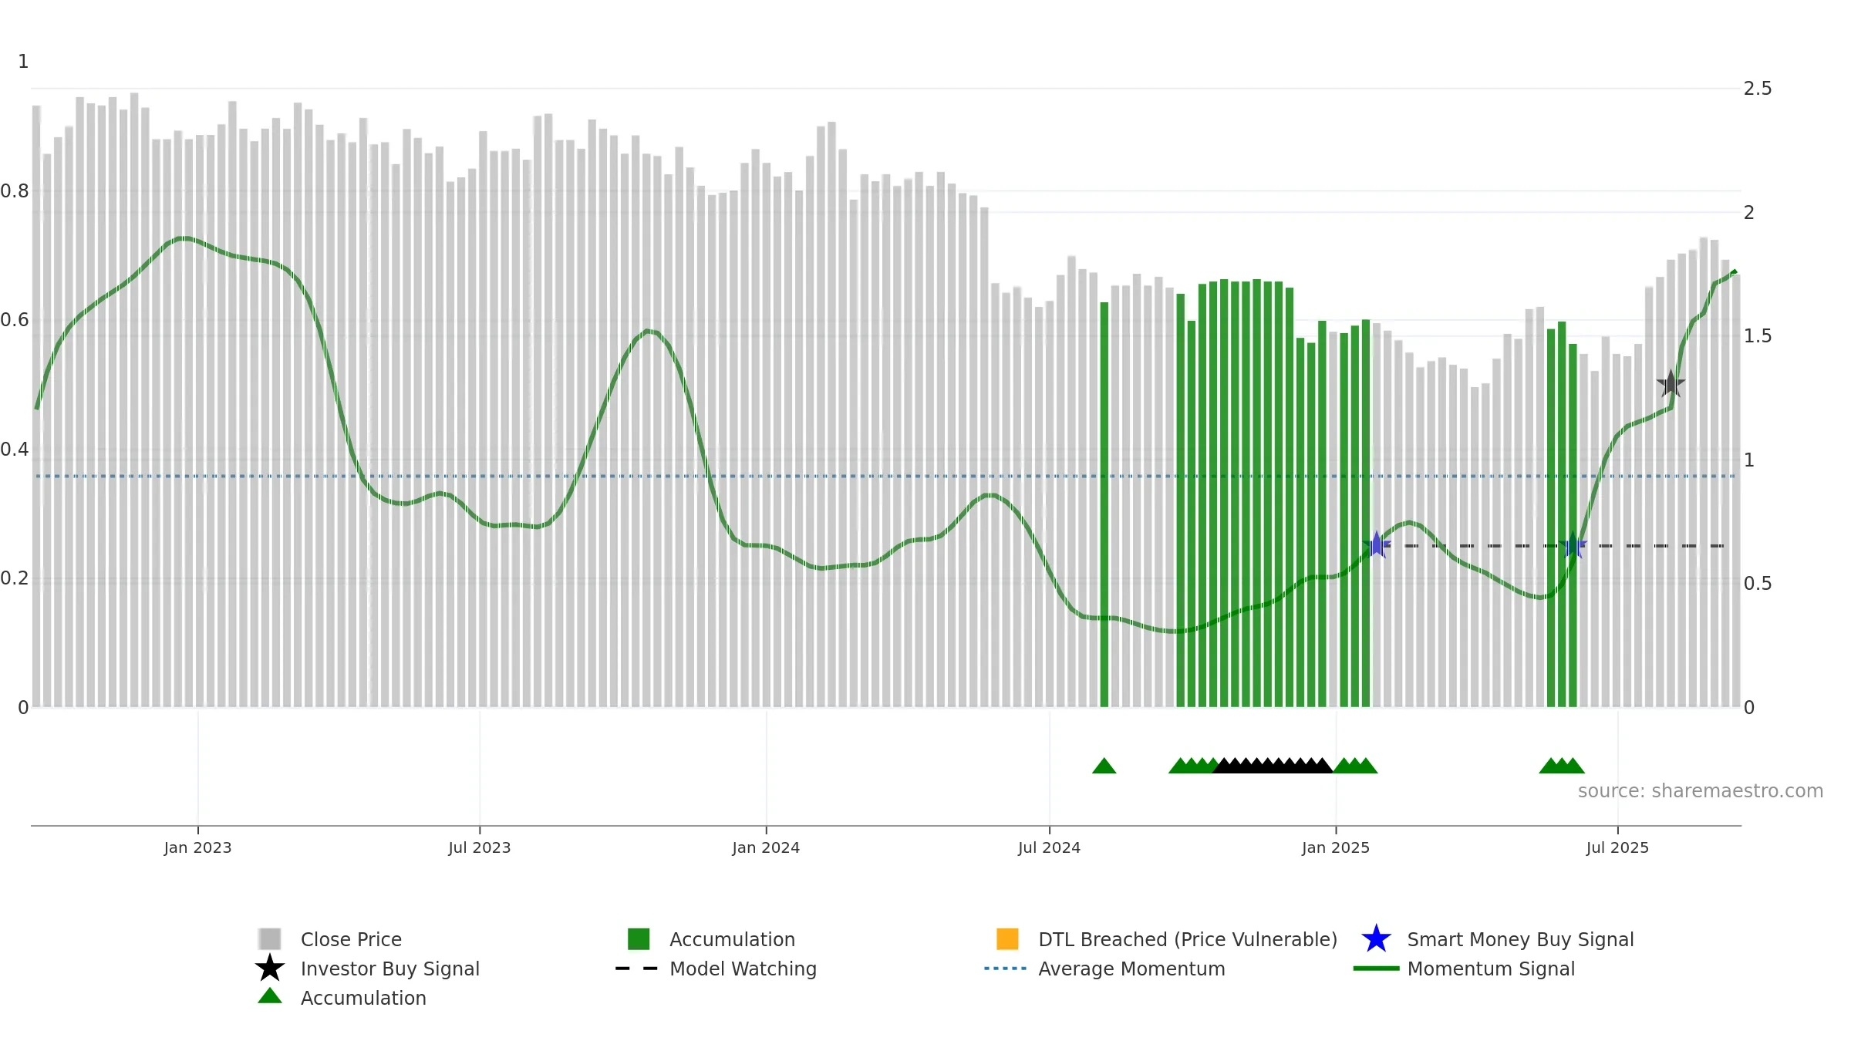
Task: Click the Smart Money Buy Signal legend text
Action: [1520, 939]
